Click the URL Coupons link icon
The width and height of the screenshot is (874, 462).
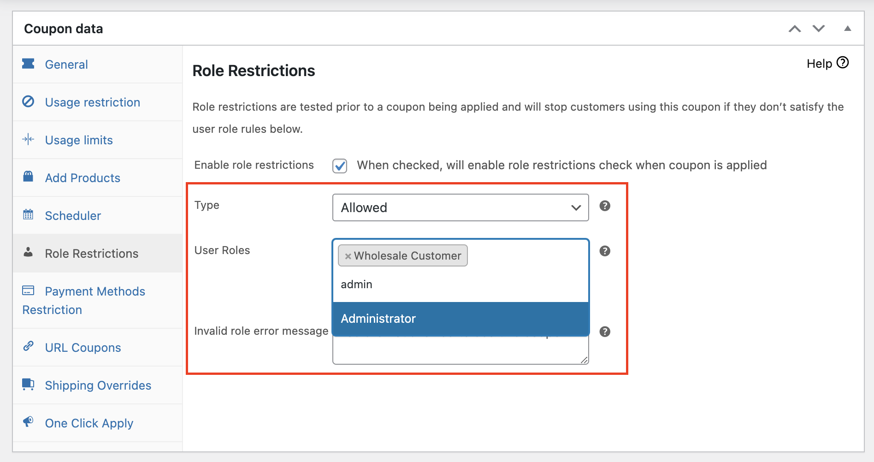pyautogui.click(x=28, y=346)
